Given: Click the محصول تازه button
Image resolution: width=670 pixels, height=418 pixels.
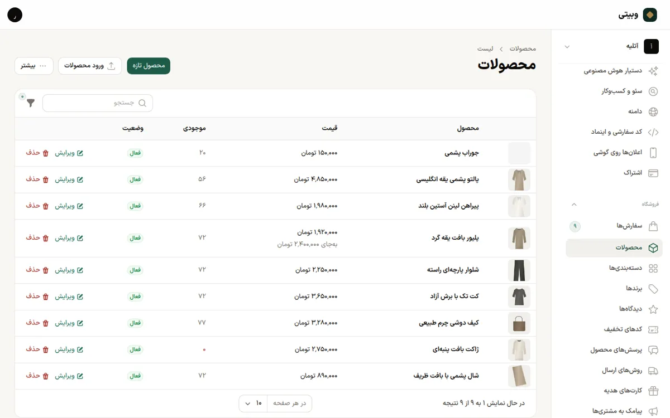Looking at the screenshot, I should click(149, 66).
